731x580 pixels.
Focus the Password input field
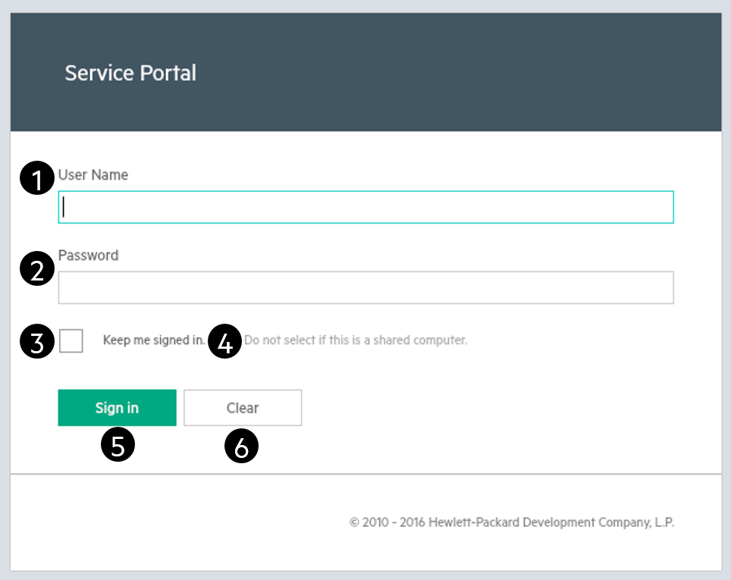[365, 288]
